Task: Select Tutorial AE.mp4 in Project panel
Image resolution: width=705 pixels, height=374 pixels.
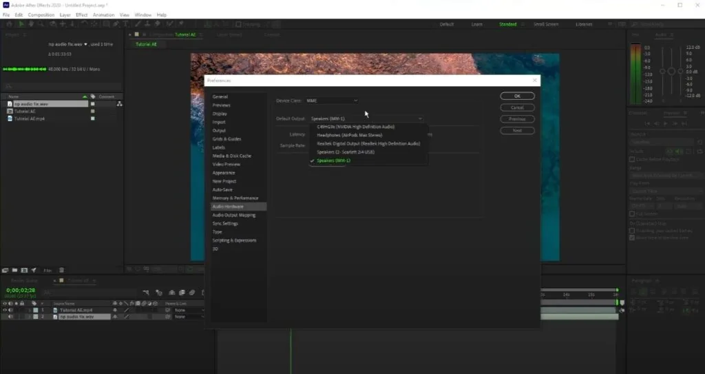Action: click(x=29, y=119)
